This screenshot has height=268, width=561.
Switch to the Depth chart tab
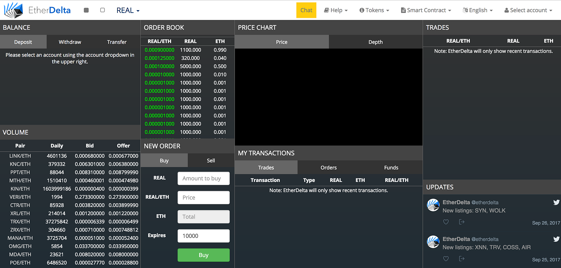pyautogui.click(x=376, y=42)
